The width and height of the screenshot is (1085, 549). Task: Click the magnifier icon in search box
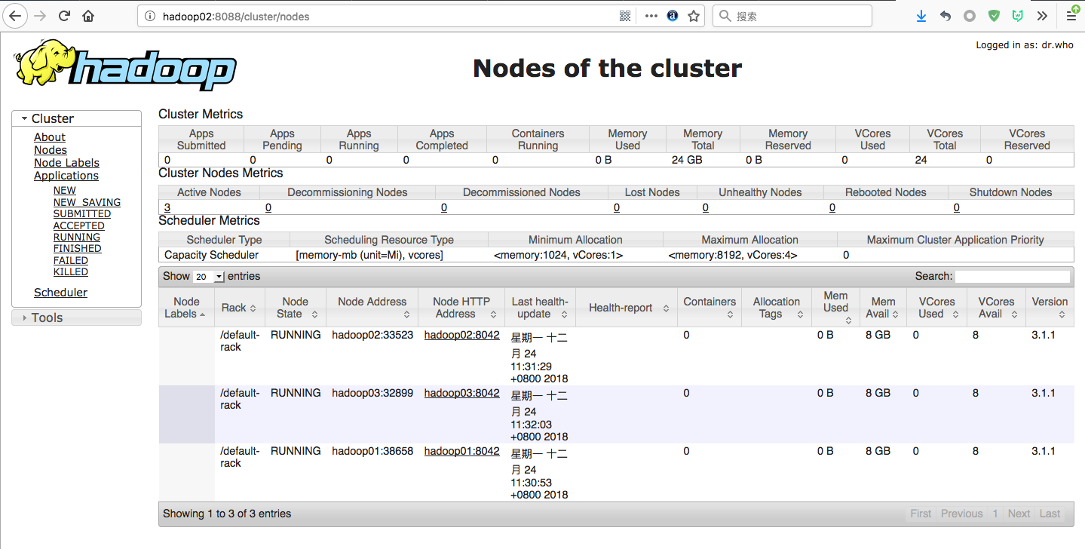click(x=725, y=16)
